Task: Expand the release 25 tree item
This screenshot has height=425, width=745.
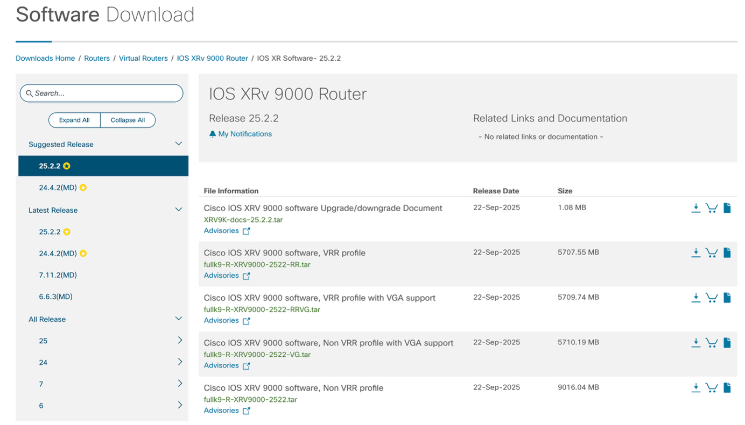Action: (180, 340)
